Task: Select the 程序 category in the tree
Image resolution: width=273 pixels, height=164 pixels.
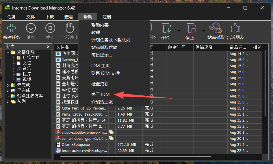Action: tap(27, 74)
